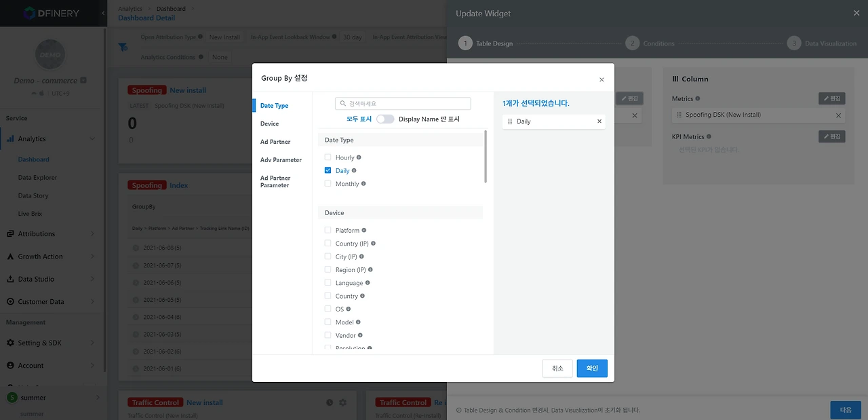Open Traffic Control widget settings gear
Image resolution: width=868 pixels, height=420 pixels.
coord(342,402)
